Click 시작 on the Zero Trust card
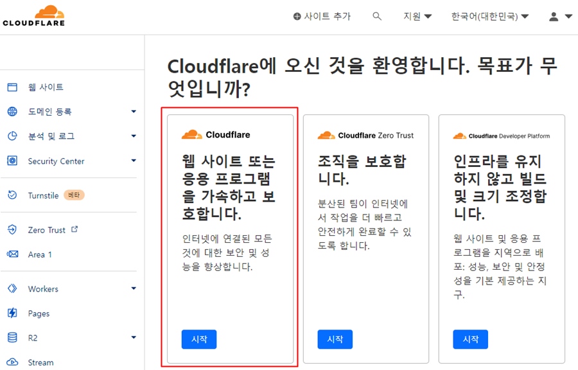The width and height of the screenshot is (578, 370). [335, 339]
